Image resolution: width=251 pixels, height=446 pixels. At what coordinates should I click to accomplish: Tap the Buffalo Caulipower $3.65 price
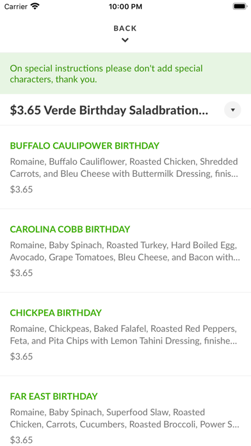[x=21, y=189]
